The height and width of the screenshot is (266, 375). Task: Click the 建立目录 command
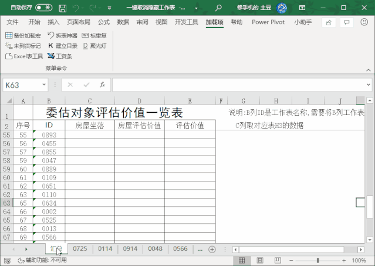tap(63, 46)
